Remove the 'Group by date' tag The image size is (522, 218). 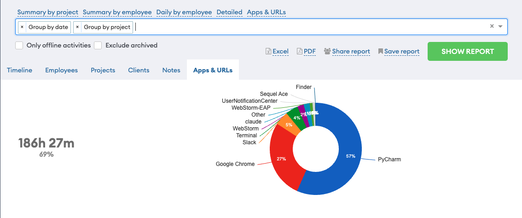pos(22,27)
